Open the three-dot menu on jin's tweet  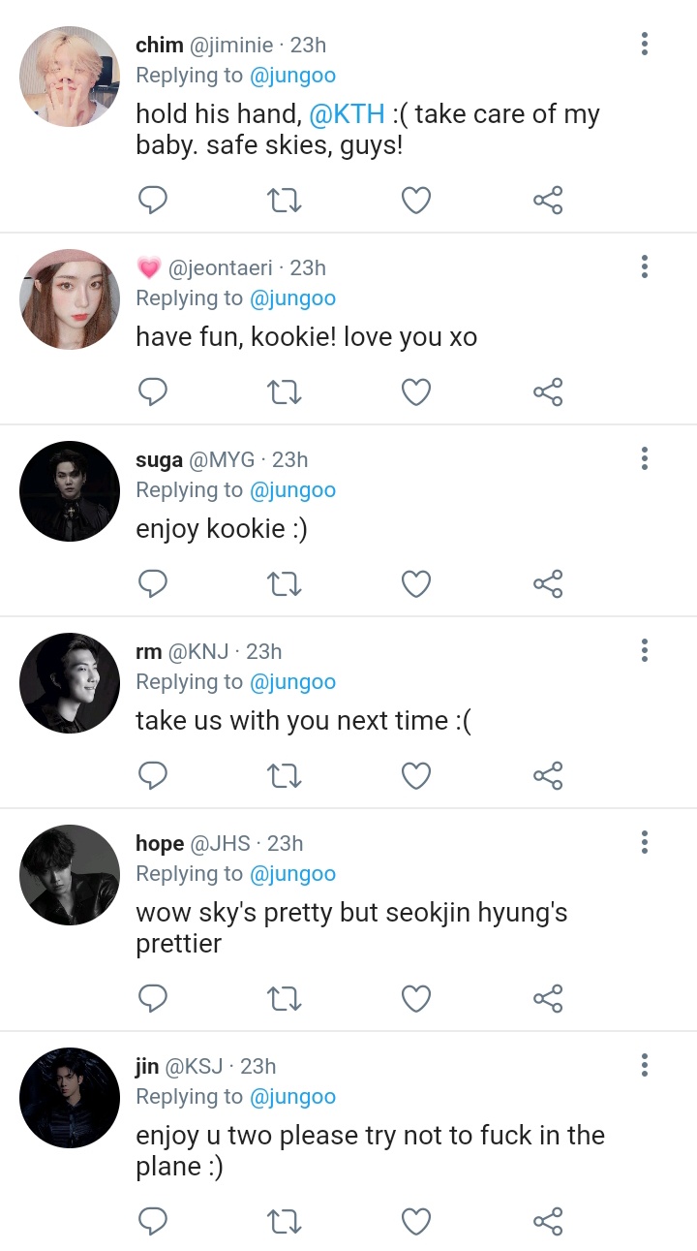pyautogui.click(x=645, y=1065)
